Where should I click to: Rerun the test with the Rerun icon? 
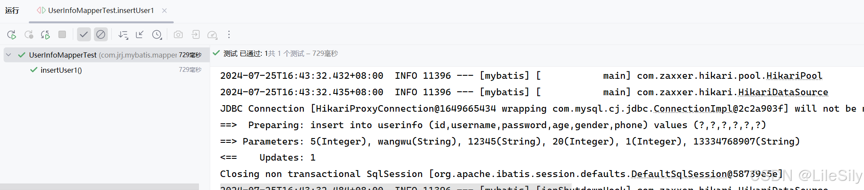click(x=12, y=35)
